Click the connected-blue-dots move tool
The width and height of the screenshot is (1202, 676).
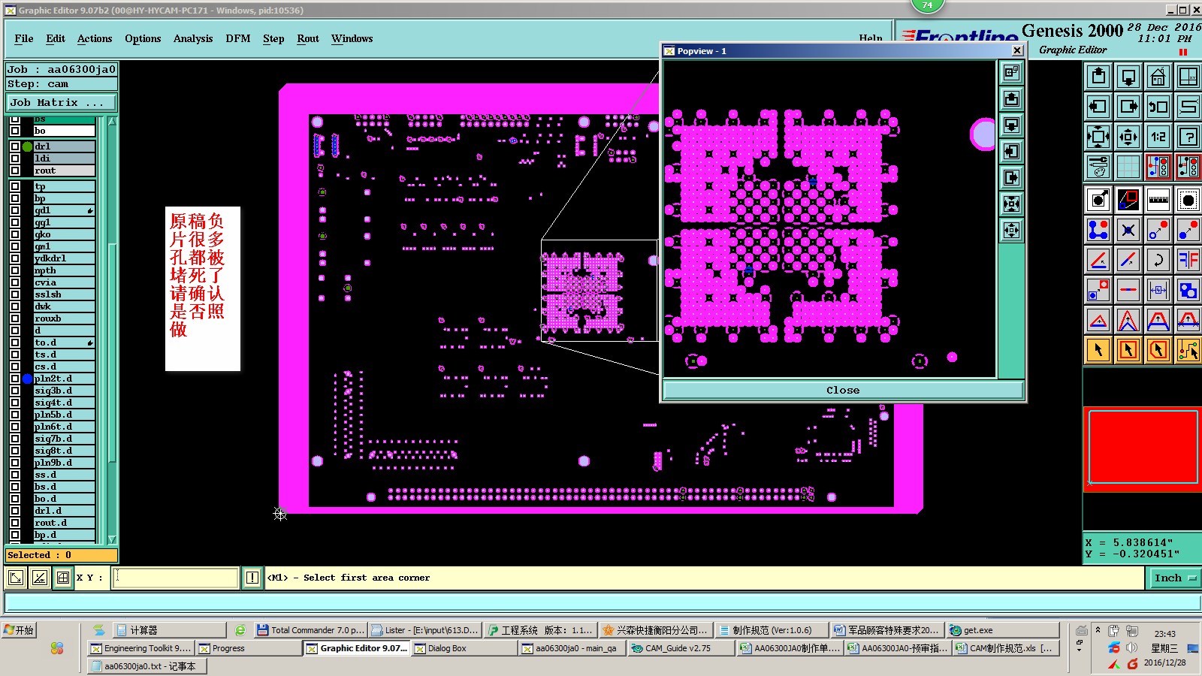(x=1098, y=230)
